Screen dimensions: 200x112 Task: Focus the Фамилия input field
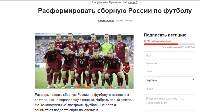[x=169, y=63]
